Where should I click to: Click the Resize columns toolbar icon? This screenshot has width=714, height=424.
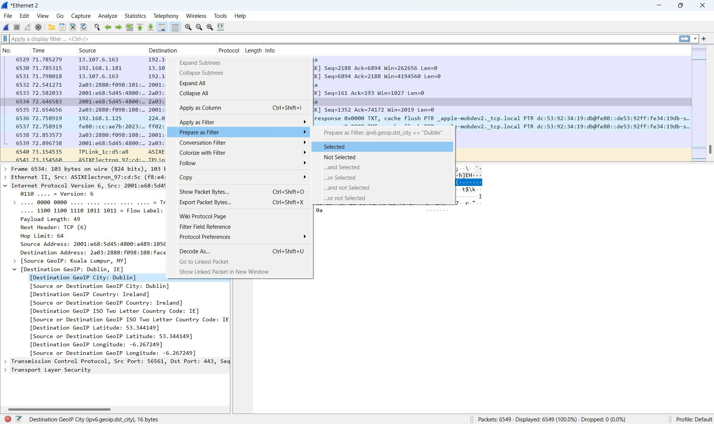(221, 27)
